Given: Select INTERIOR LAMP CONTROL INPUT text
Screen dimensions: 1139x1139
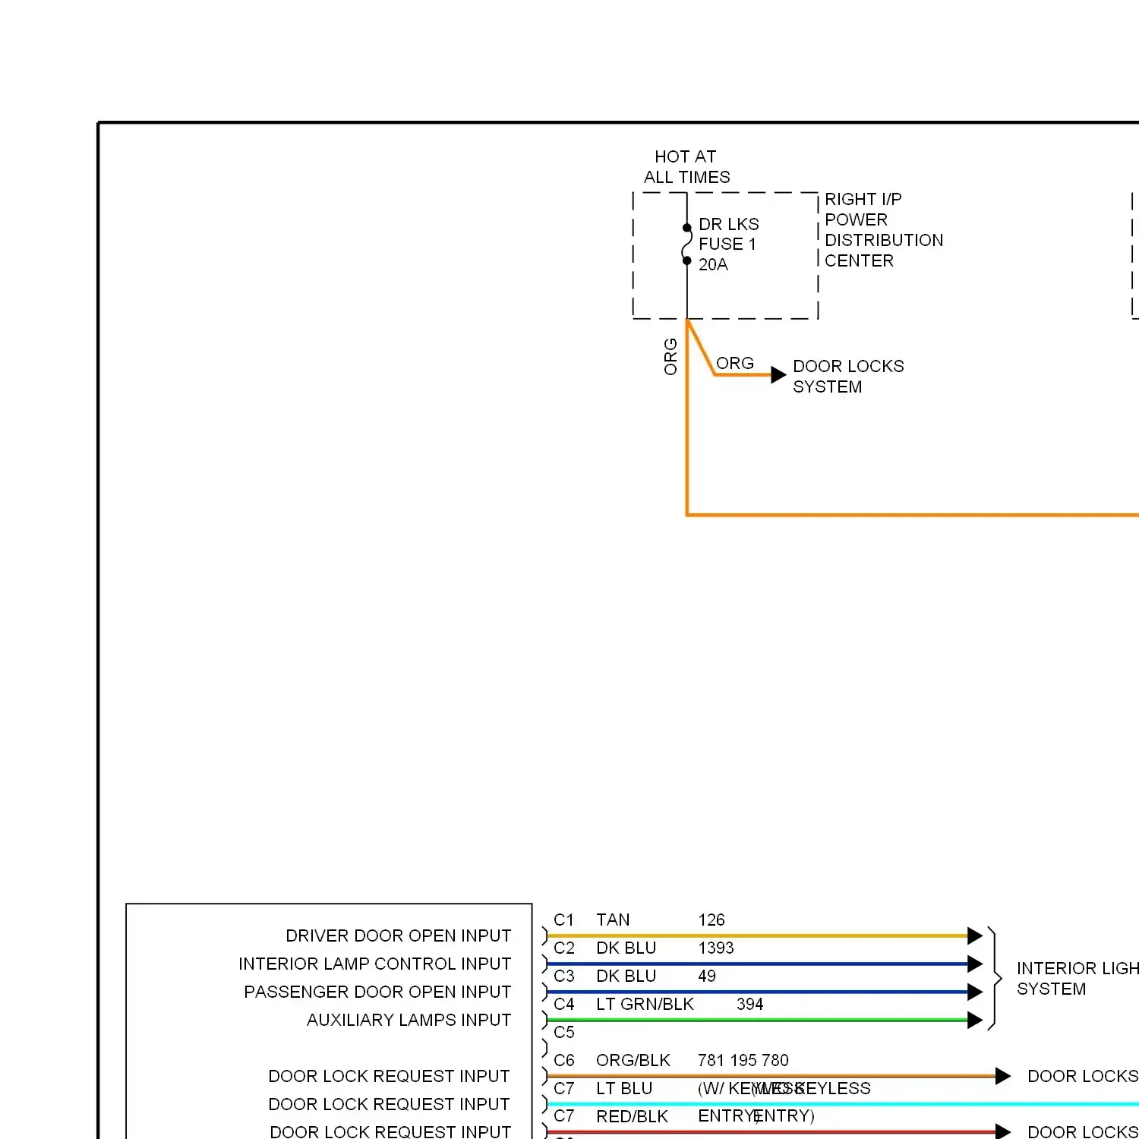Looking at the screenshot, I should coord(375,964).
